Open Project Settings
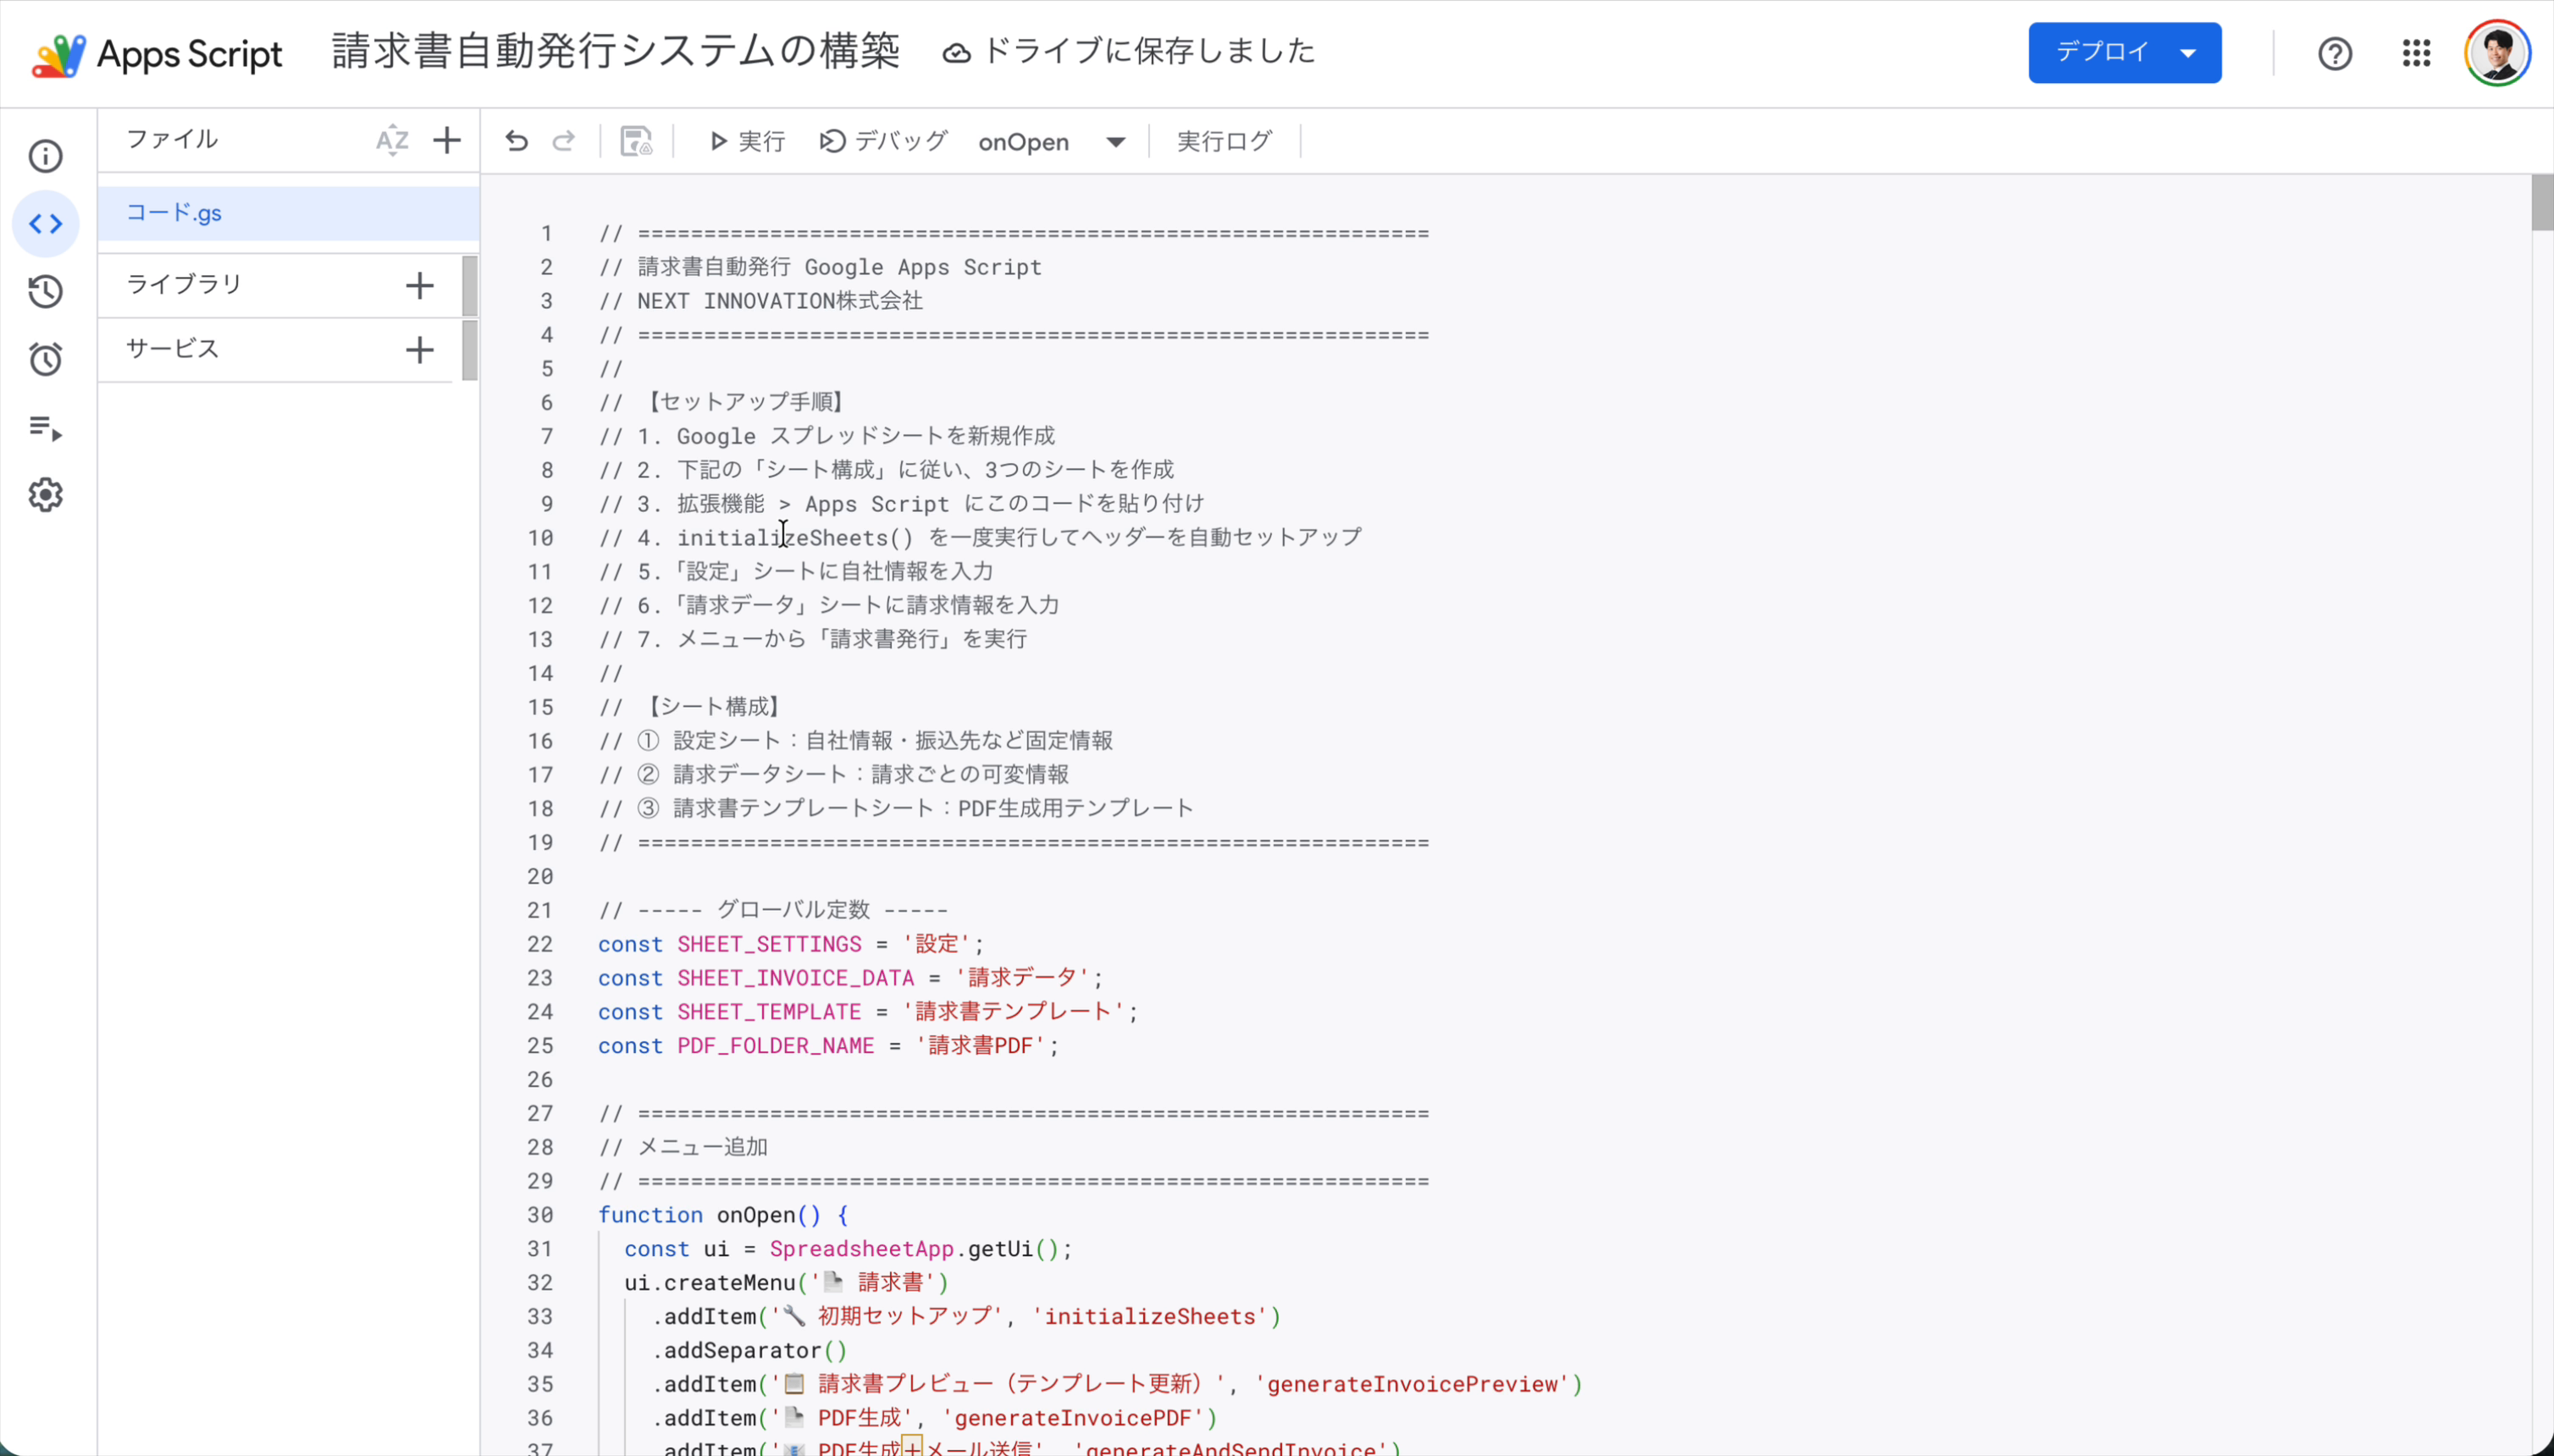 [x=46, y=494]
